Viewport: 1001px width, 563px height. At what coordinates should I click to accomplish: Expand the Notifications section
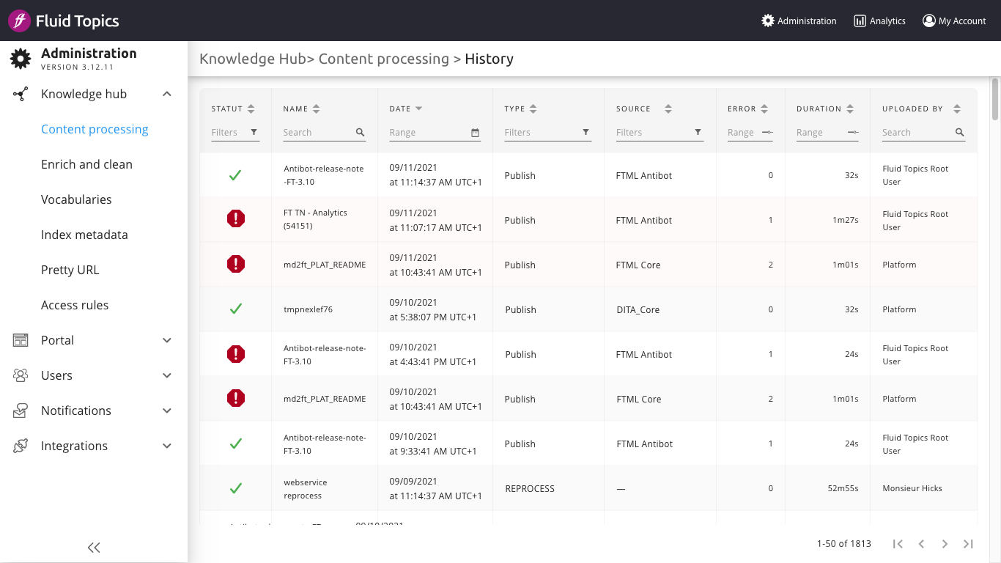(167, 411)
